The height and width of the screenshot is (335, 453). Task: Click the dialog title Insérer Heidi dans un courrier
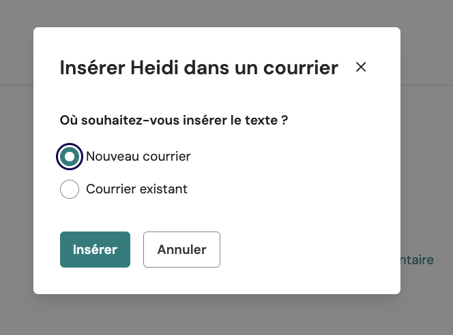(199, 67)
